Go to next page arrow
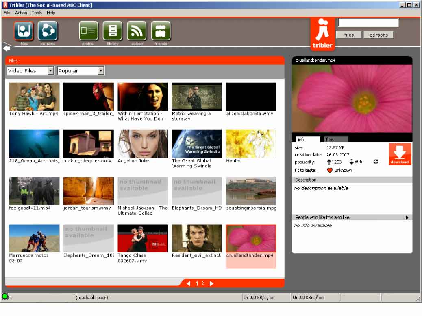 (211, 283)
